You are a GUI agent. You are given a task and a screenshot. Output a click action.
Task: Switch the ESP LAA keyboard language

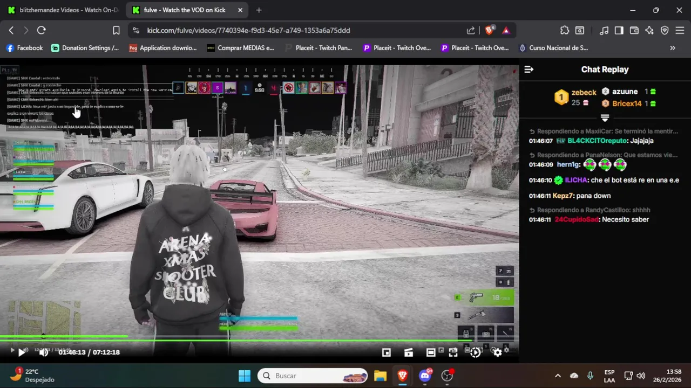click(x=609, y=376)
